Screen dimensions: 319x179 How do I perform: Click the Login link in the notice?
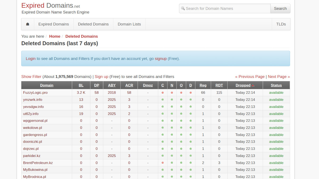[x=31, y=59]
